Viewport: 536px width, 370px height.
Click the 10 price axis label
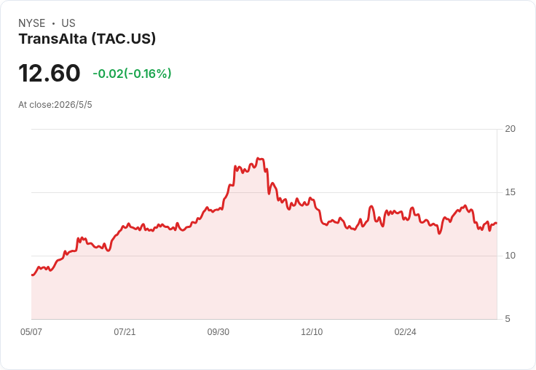click(x=510, y=256)
